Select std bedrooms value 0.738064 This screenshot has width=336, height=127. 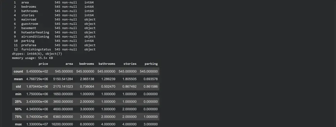[x=87, y=86]
